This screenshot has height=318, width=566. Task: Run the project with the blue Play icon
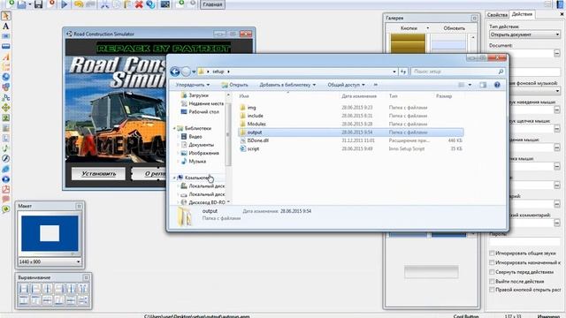point(65,4)
